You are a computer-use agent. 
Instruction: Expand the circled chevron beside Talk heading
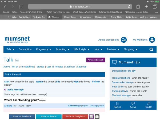click(17, 60)
